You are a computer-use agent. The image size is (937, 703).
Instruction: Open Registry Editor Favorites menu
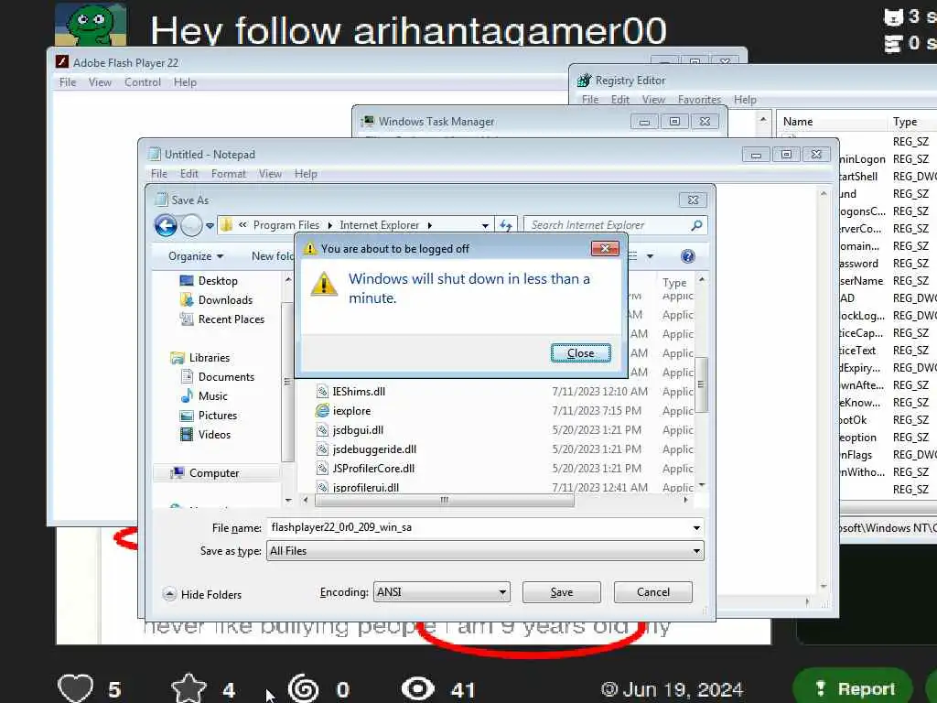699,99
